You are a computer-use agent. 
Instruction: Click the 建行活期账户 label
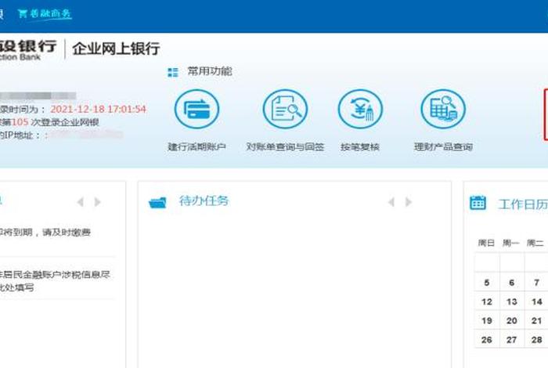tap(196, 146)
